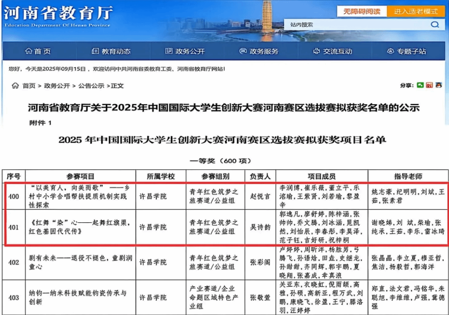Share the page via WeChat icon
Image resolution: width=449 pixels, height=315 pixels.
tap(420, 85)
